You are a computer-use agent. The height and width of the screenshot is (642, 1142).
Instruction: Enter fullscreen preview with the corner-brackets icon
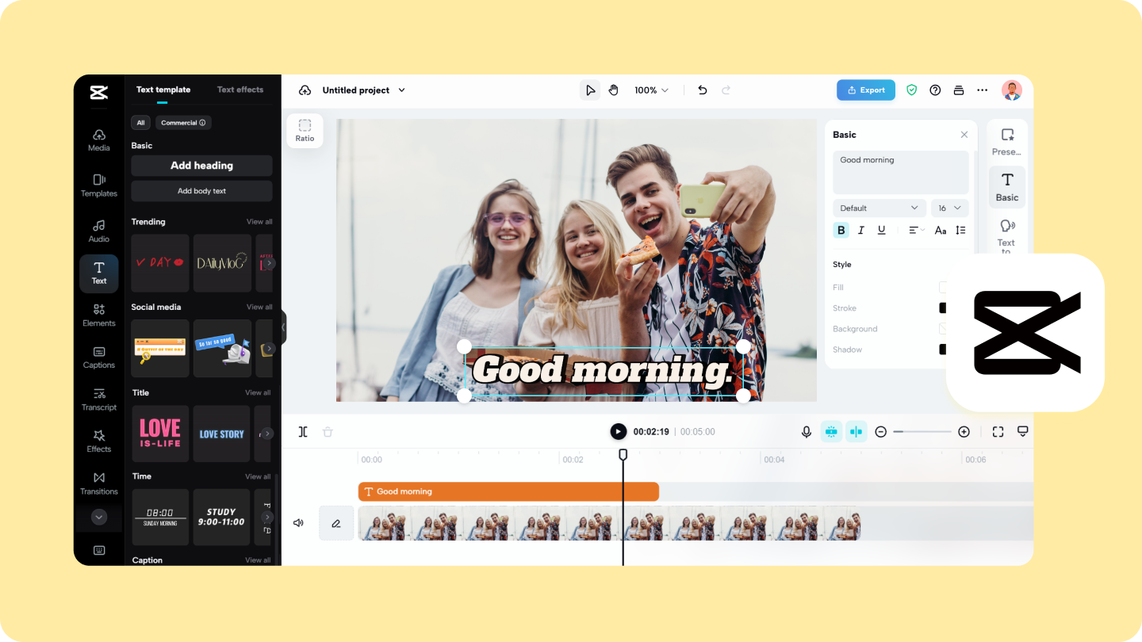tap(998, 432)
